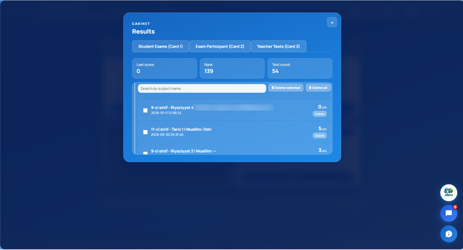This screenshot has width=463, height=250.
Task: Open the Jibim floating assistant icon
Action: tap(449, 193)
